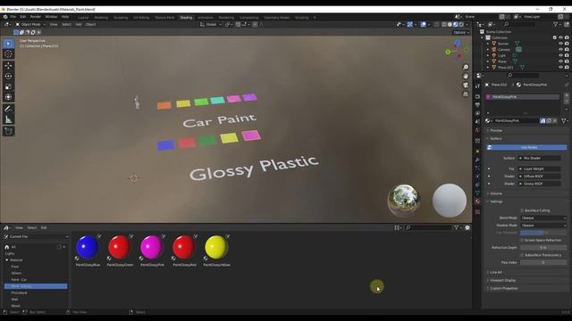Click Fac Layer Weight field

tap(540, 169)
